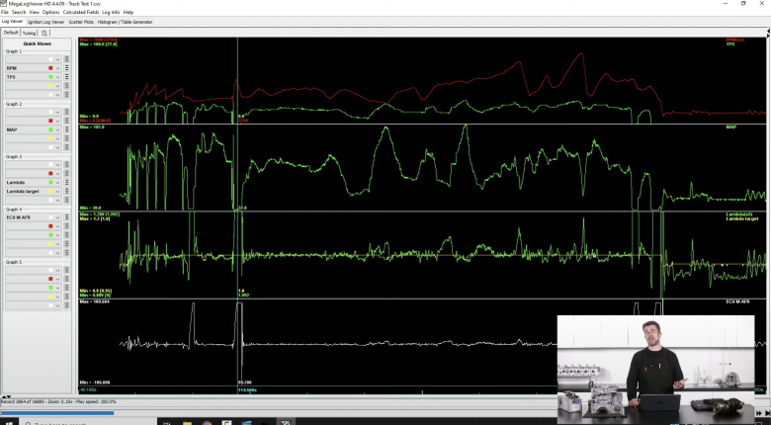This screenshot has height=425, width=771.
Task: Click the MAP row list-handle icon
Action: pos(66,129)
